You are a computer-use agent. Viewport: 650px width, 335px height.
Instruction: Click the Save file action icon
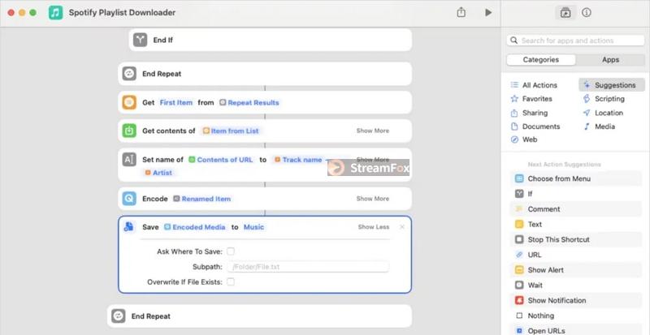pos(129,227)
